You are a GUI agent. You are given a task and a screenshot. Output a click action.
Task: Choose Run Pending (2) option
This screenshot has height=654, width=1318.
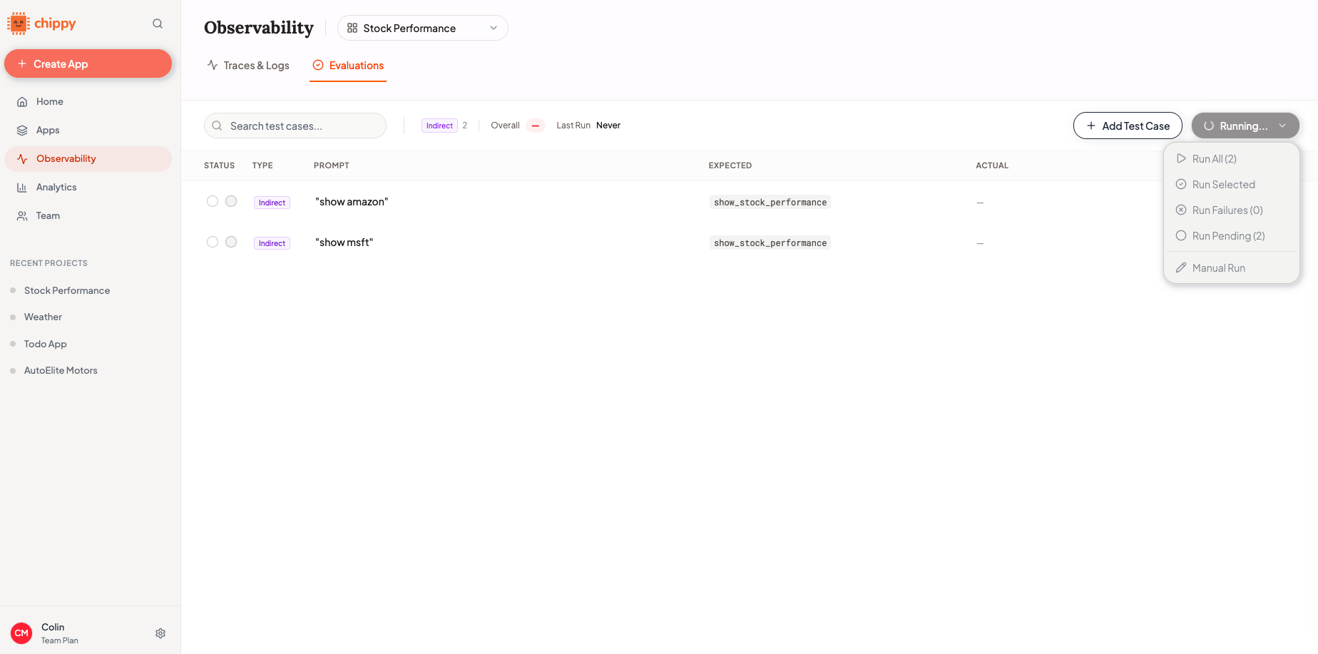(x=1232, y=236)
